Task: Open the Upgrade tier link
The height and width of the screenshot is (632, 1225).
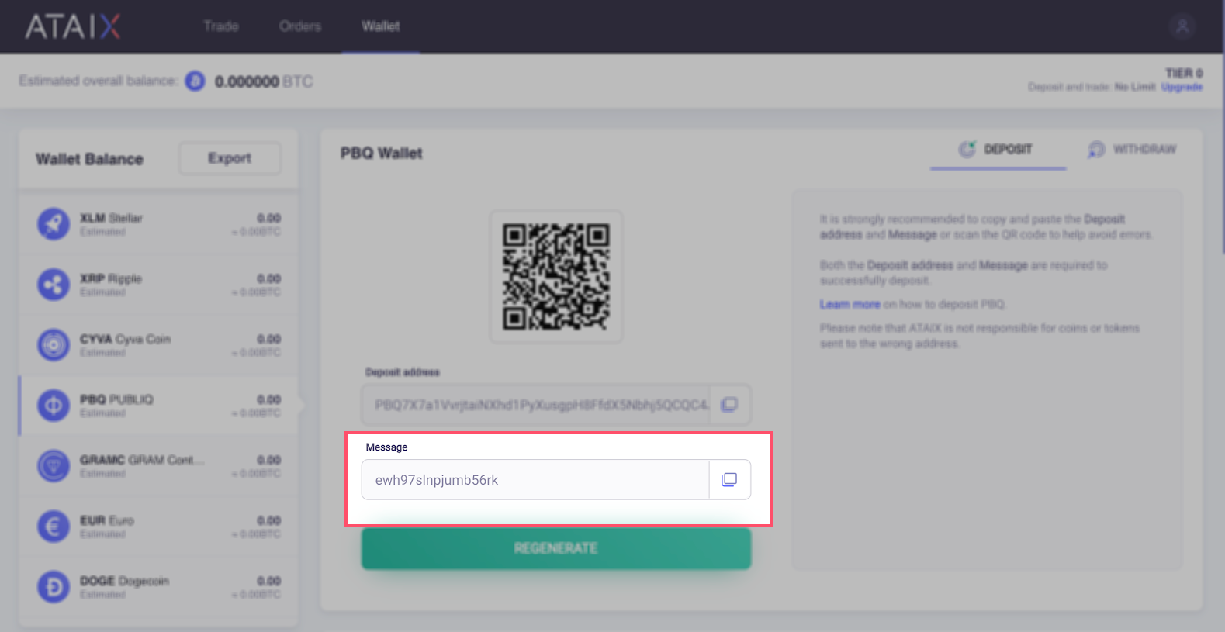Action: pos(1182,87)
